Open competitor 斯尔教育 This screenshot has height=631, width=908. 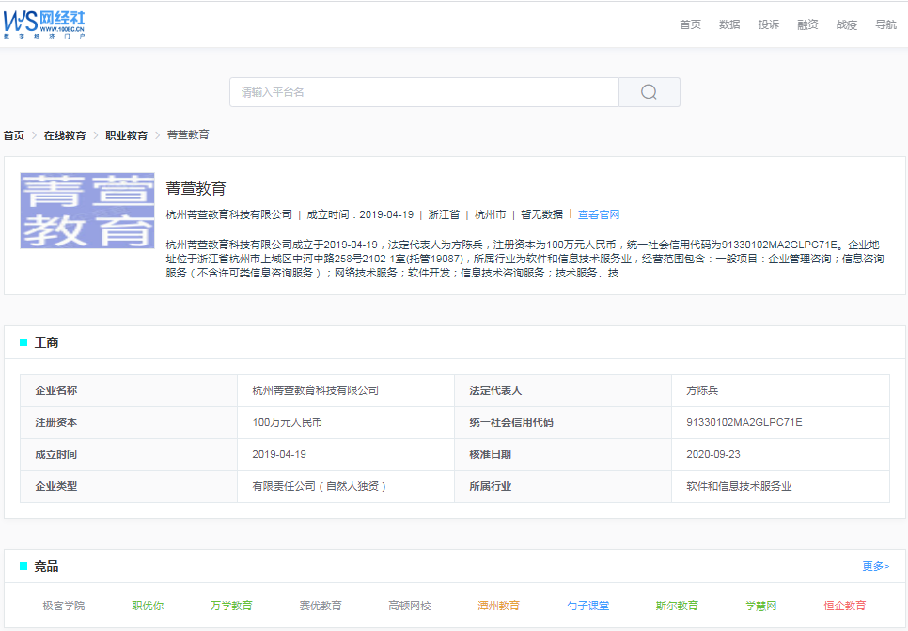[677, 606]
